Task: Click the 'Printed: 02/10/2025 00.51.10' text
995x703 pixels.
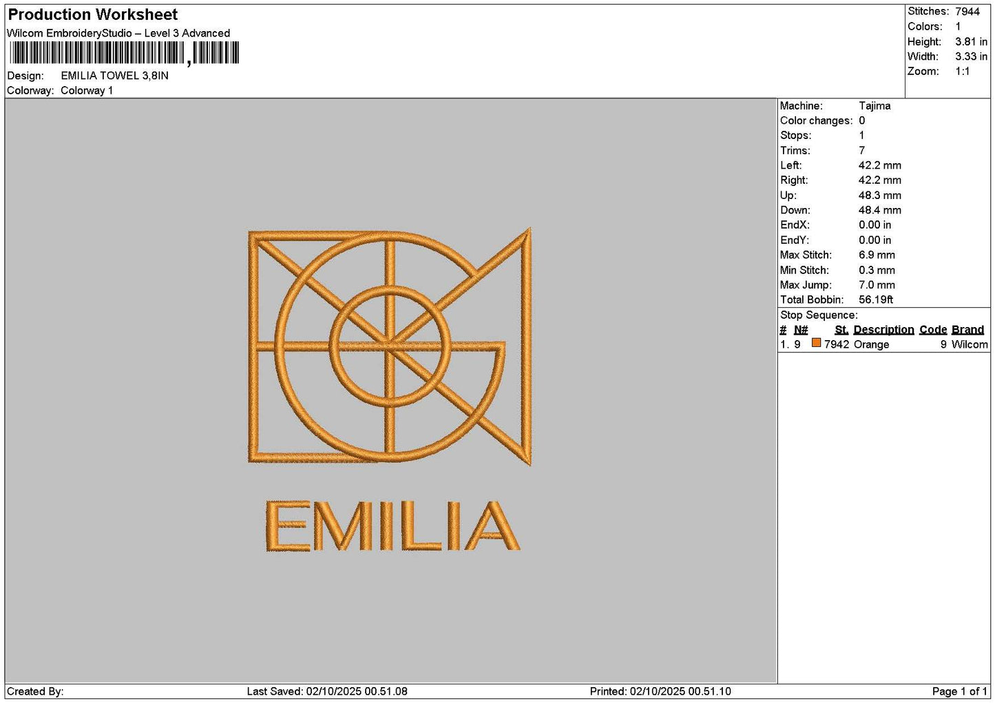Action: 660,691
